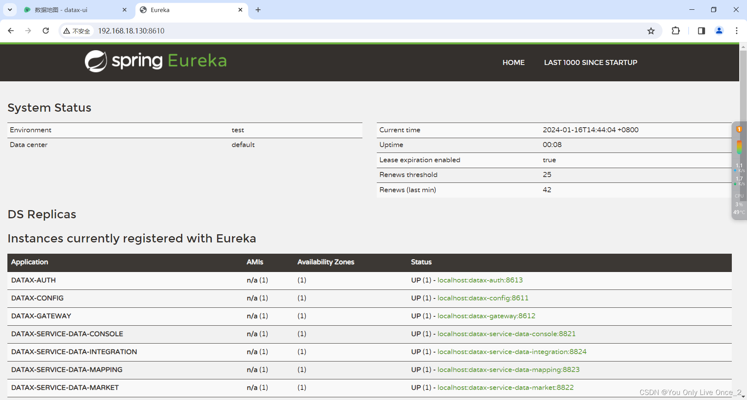Click the Status column header
Viewport: 747px width, 400px height.
pos(421,262)
